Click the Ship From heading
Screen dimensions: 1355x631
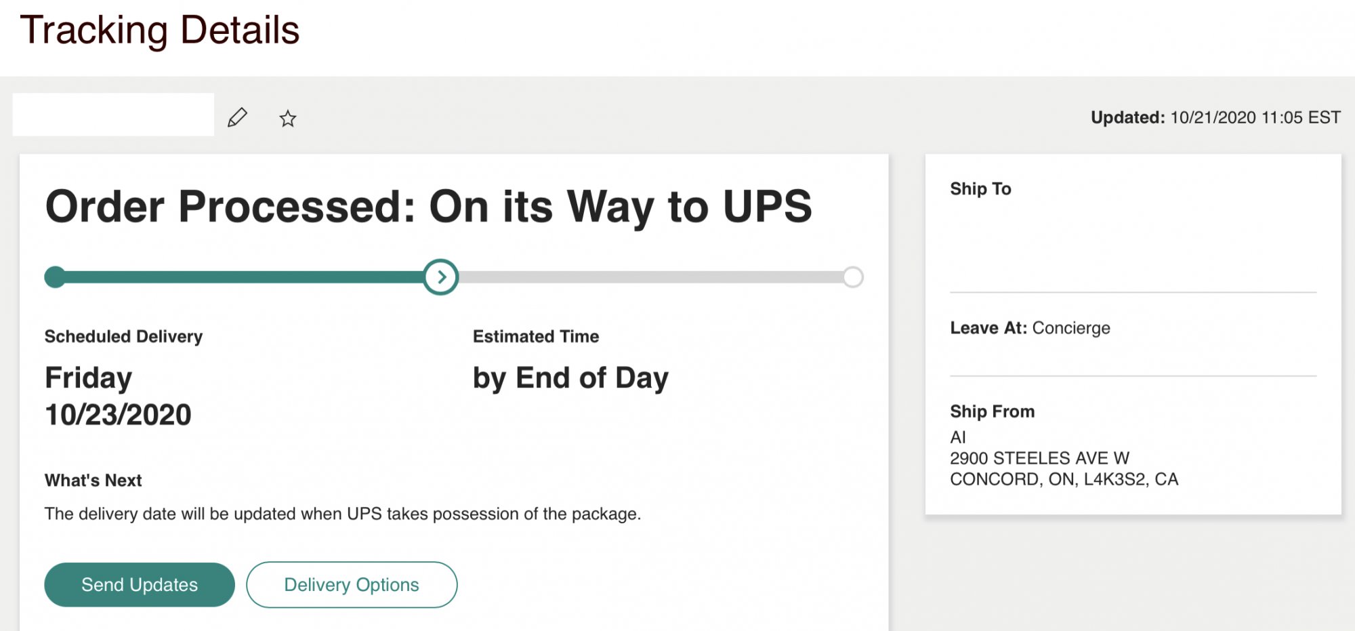(992, 411)
